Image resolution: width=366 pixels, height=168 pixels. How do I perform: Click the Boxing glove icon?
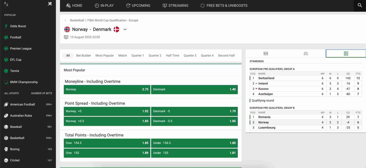point(6,149)
